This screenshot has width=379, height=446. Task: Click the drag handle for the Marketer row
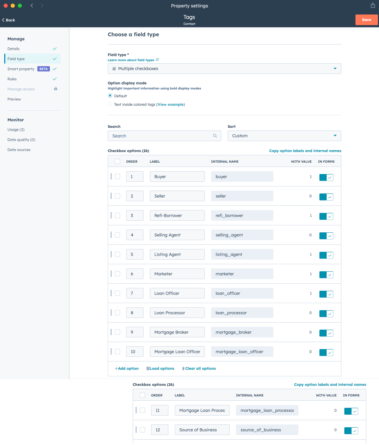tap(111, 274)
